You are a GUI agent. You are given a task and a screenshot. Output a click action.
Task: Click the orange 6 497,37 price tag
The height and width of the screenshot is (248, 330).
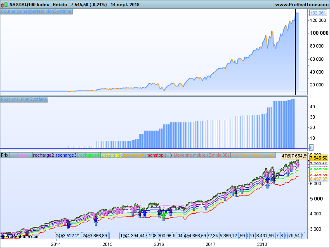click(318, 179)
